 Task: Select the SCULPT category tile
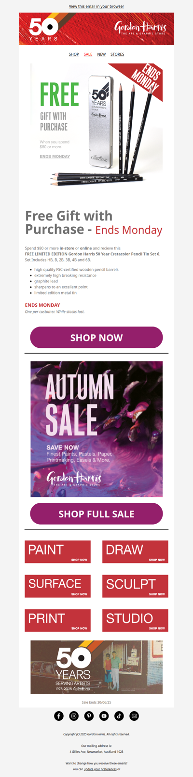point(135,586)
